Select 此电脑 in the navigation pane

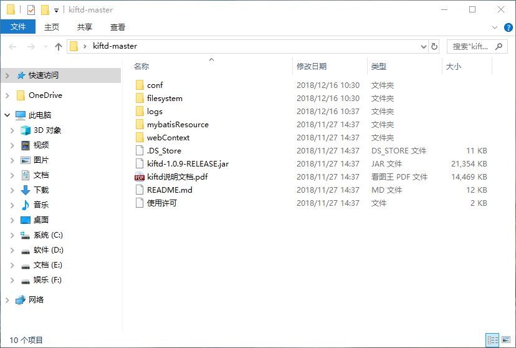pos(40,115)
